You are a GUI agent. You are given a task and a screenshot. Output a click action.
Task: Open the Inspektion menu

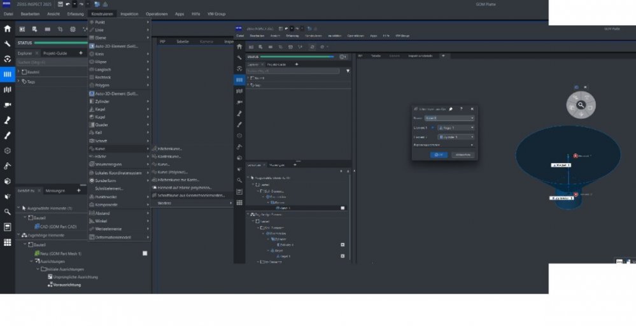[x=129, y=13]
